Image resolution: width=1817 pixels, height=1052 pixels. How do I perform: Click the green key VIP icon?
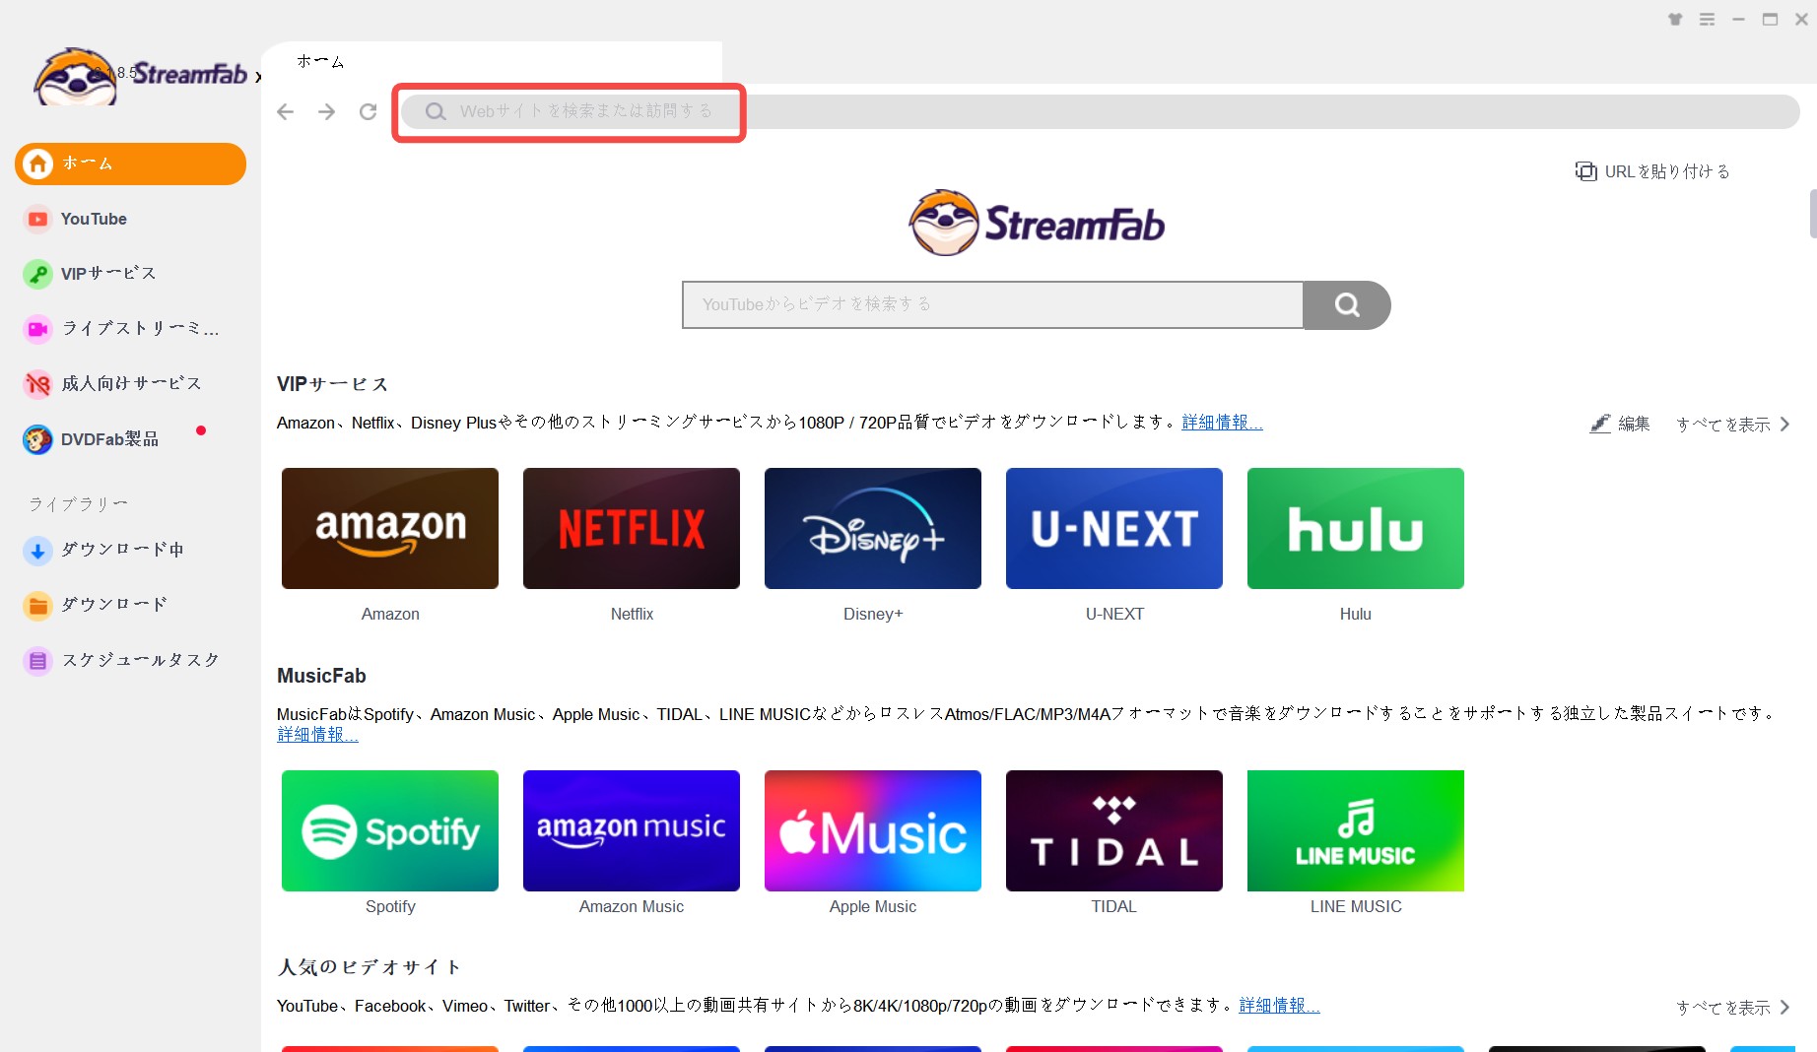(x=37, y=274)
